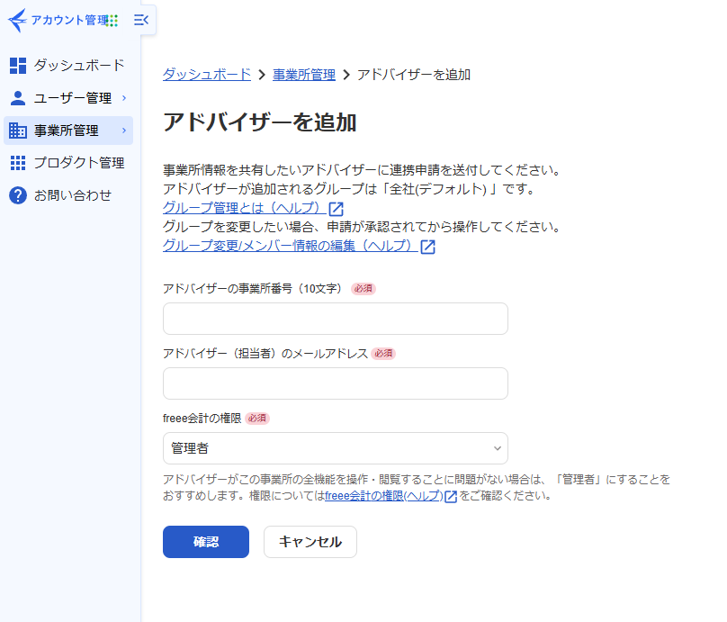Click the colorful app grid dots icon
Viewport: 727px width, 622px height.
tap(113, 20)
